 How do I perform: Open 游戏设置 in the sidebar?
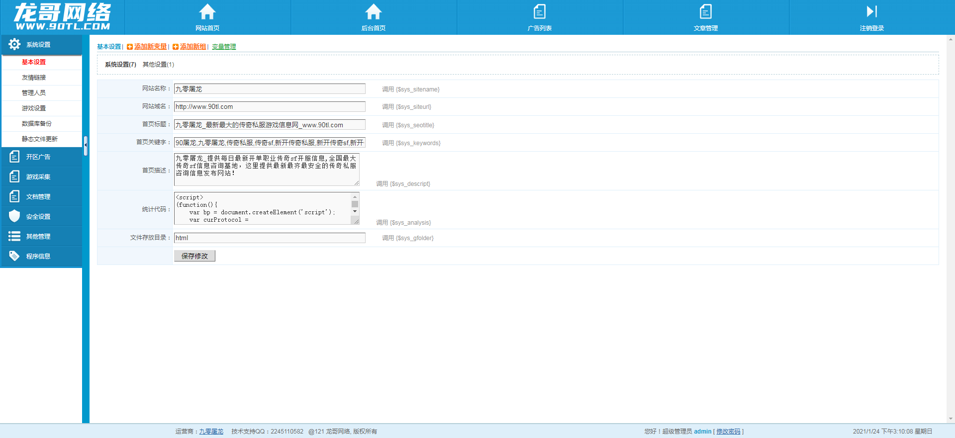click(x=34, y=108)
